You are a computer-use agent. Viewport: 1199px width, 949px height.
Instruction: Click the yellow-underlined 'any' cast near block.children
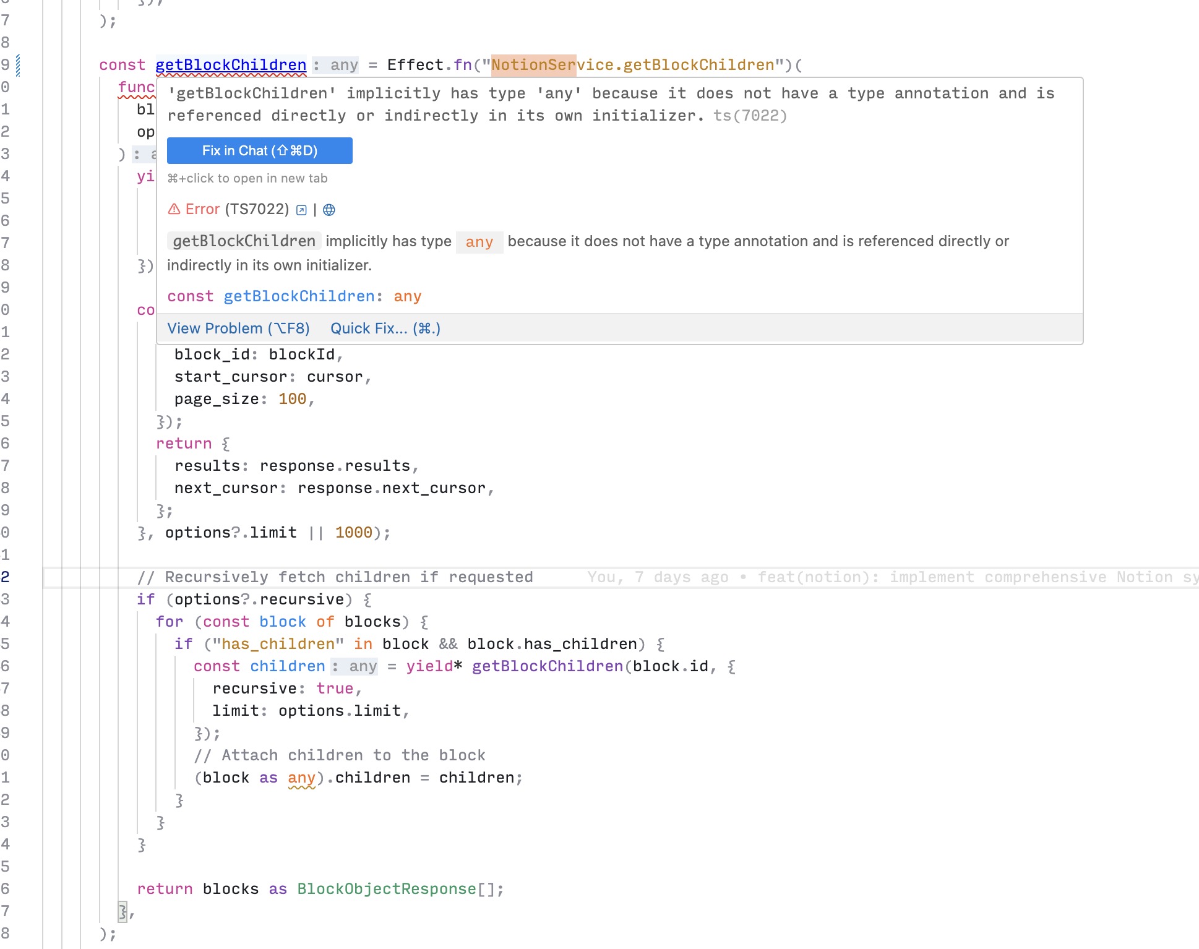coord(299,777)
